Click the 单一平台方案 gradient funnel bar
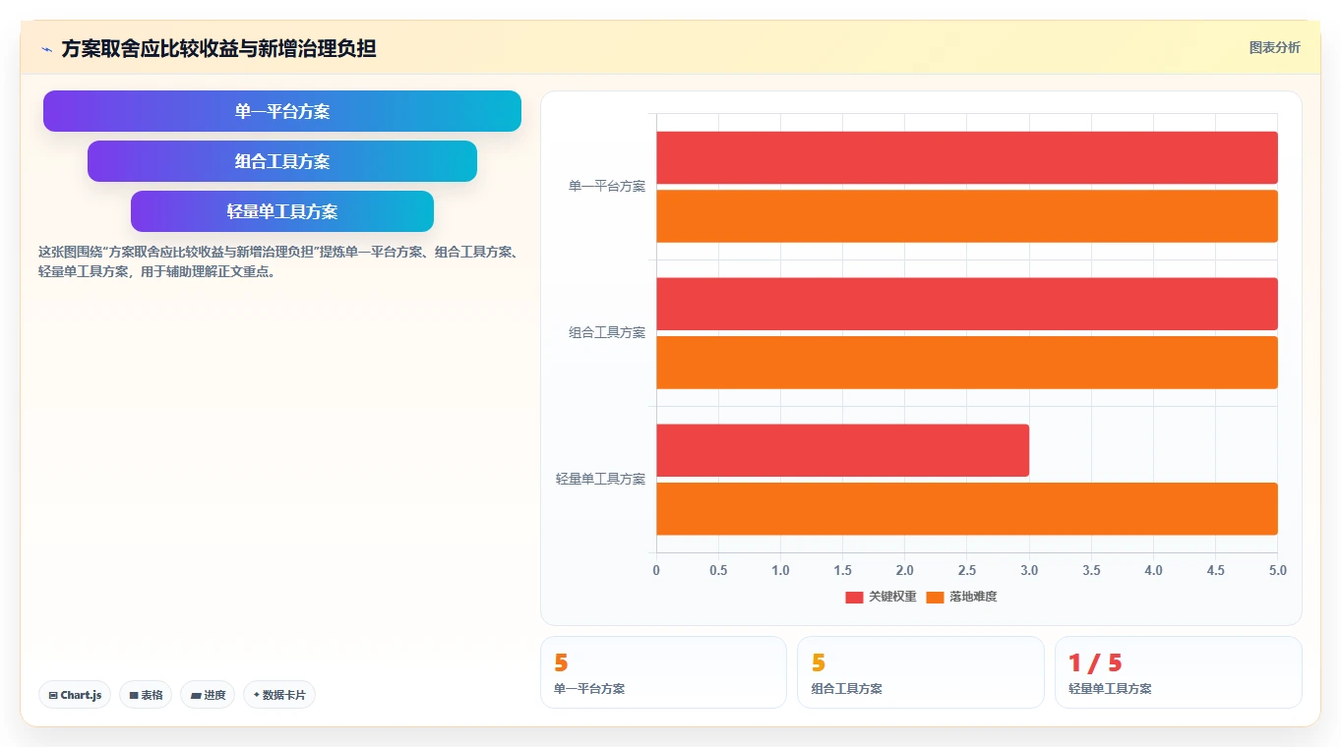 282,111
